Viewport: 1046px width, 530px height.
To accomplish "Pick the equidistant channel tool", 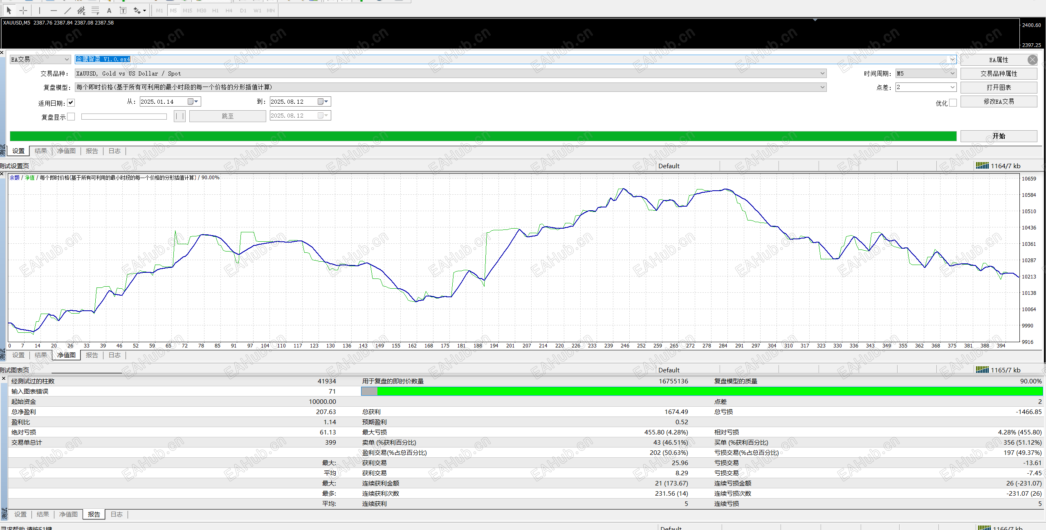I will click(x=81, y=10).
